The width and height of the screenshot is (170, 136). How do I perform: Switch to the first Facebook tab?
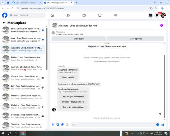coord(8,3)
